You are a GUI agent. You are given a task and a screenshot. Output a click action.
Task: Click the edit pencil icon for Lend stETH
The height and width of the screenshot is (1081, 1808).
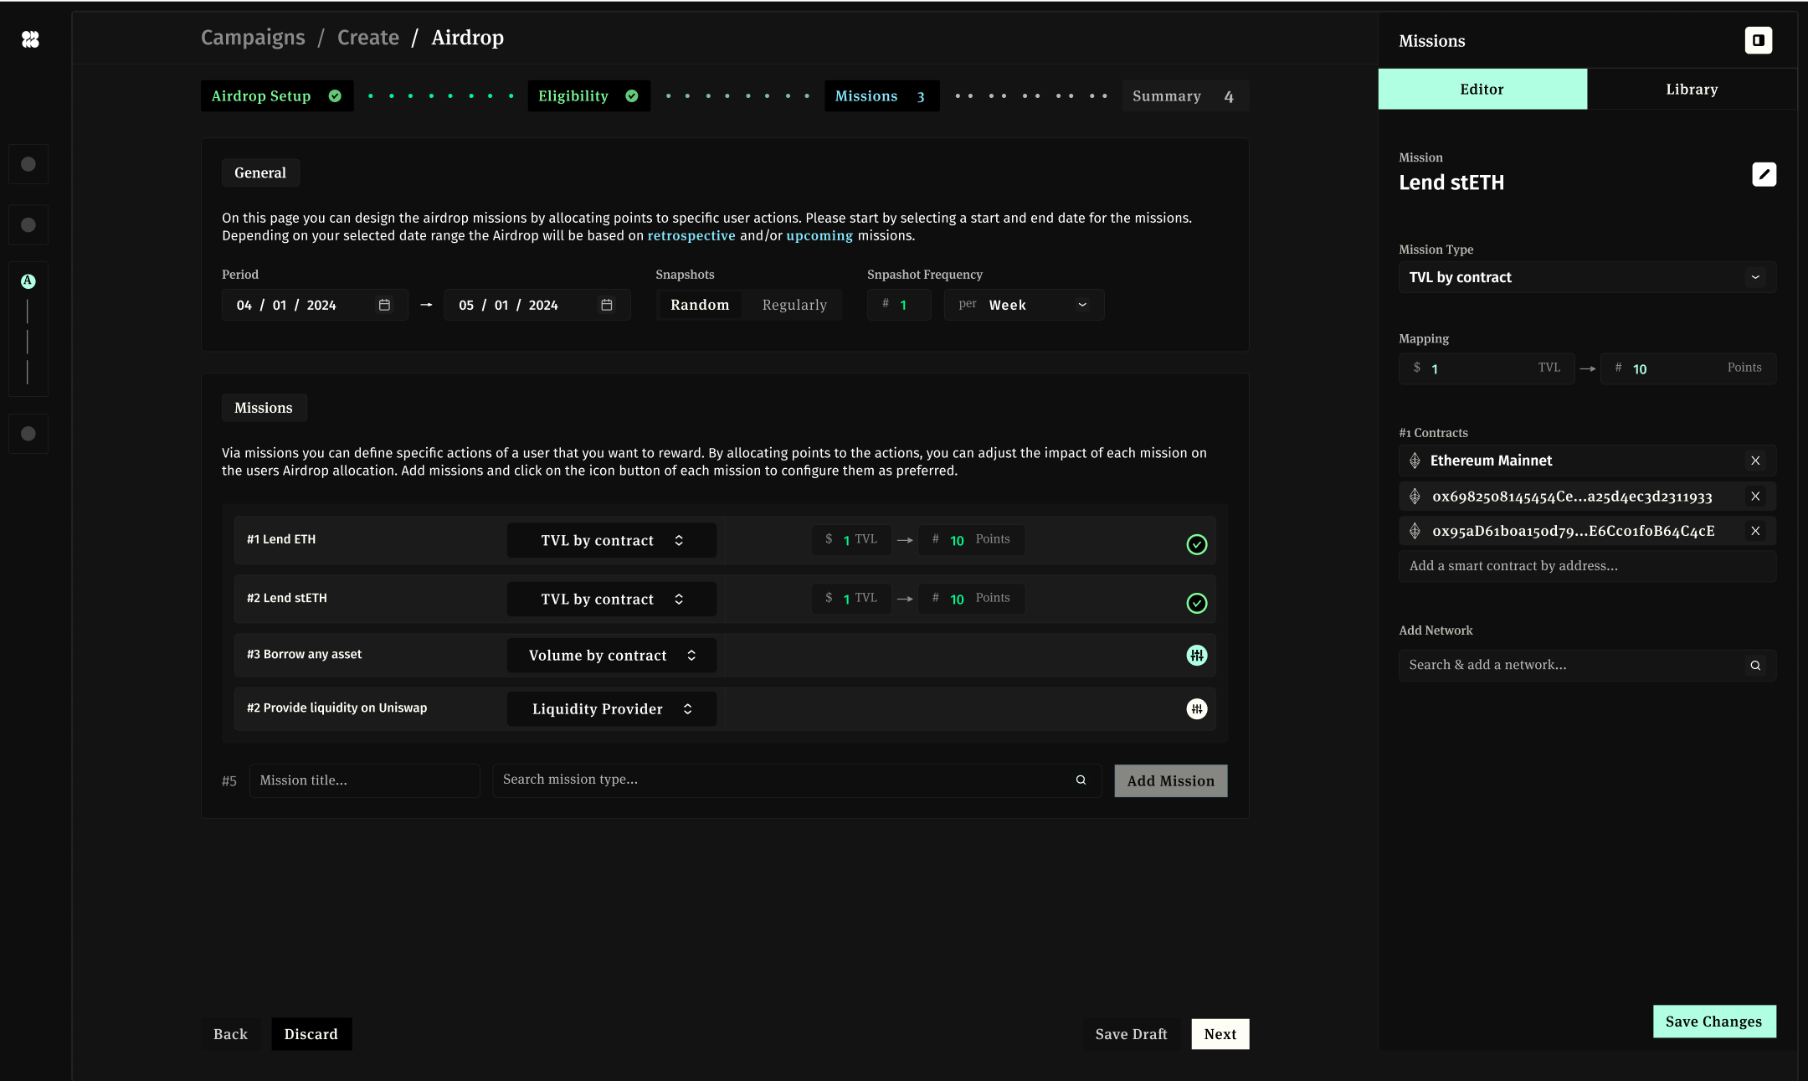(x=1764, y=174)
